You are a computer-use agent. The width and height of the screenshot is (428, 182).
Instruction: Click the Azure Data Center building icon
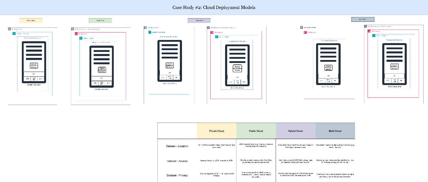click(301, 27)
